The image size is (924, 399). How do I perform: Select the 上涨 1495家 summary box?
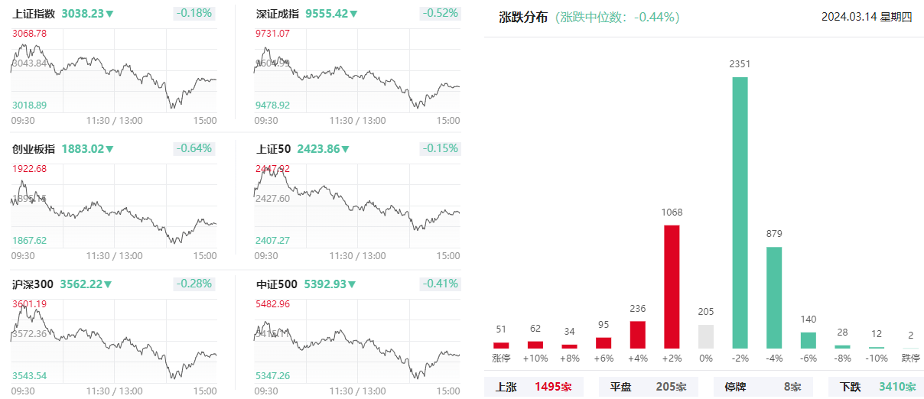[534, 388]
